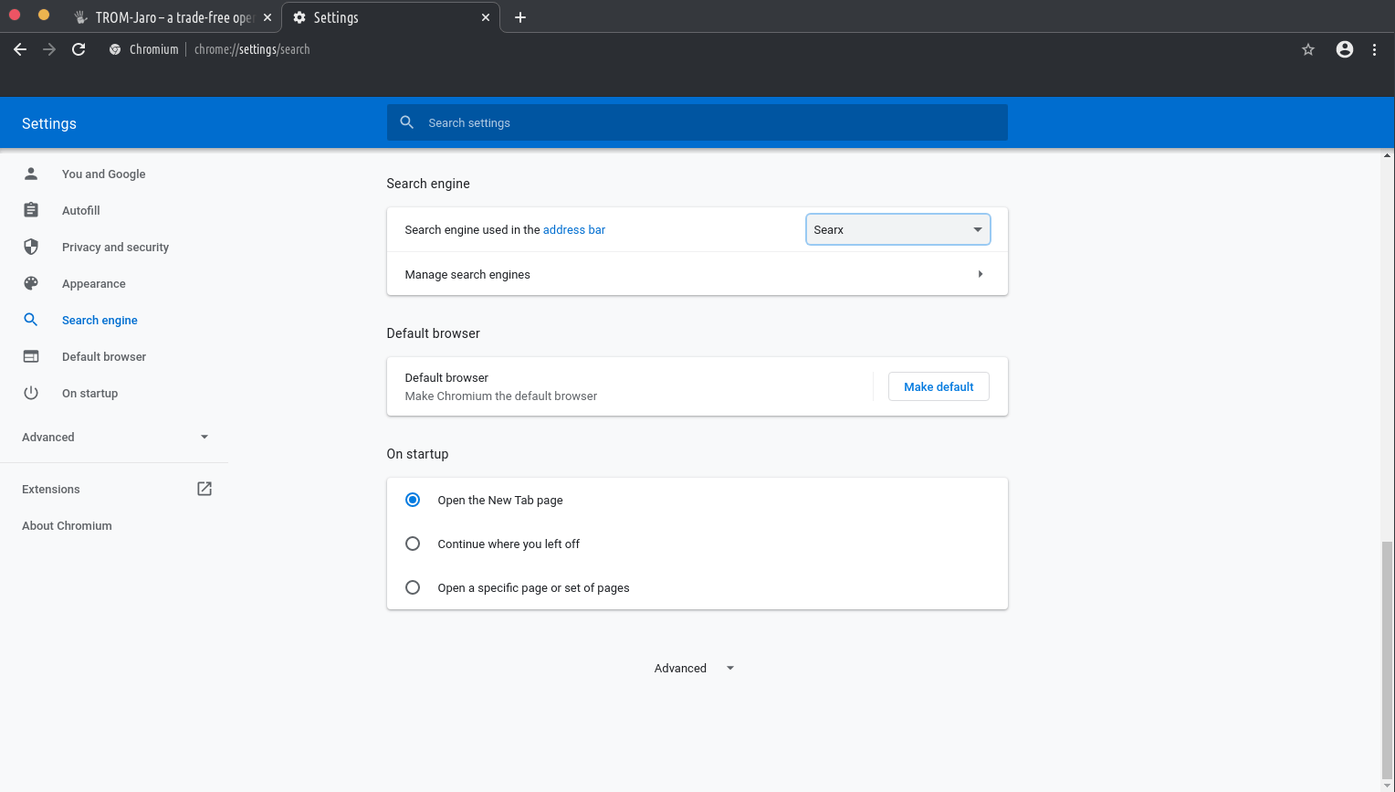
Task: Select 'Open the New Tab page' option
Action: click(x=413, y=500)
